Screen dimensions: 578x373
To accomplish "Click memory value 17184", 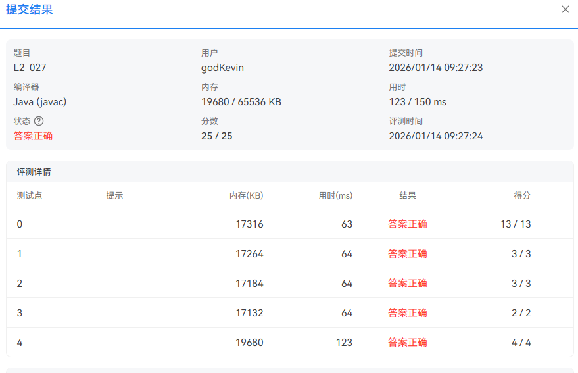I will (250, 284).
